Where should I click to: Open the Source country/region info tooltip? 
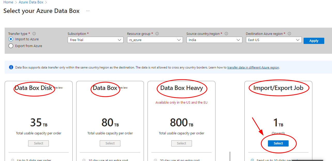[226, 33]
